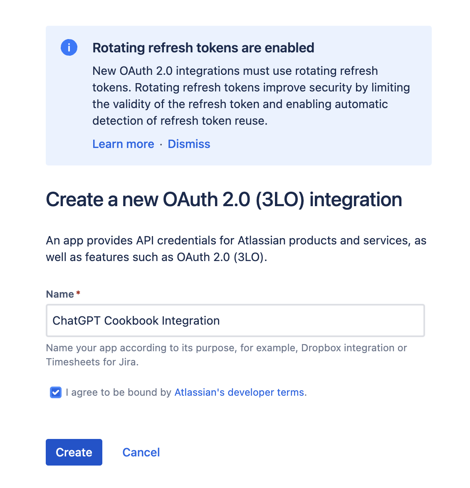
Task: Open Atlassian's developer terms
Action: [x=239, y=392]
